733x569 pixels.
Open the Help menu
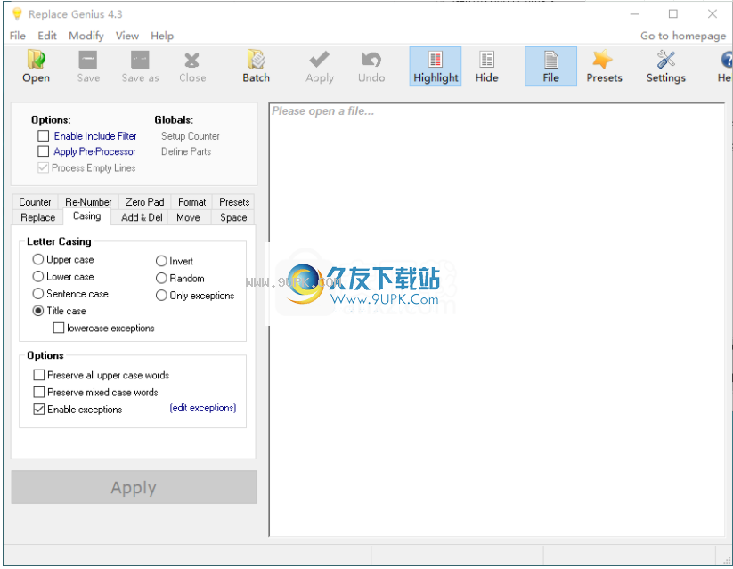[162, 36]
